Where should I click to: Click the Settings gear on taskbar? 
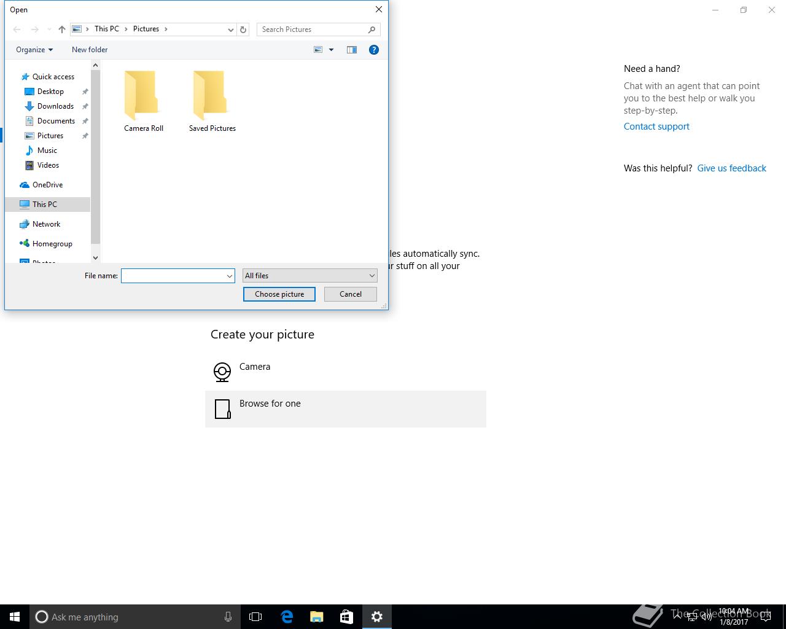click(377, 617)
